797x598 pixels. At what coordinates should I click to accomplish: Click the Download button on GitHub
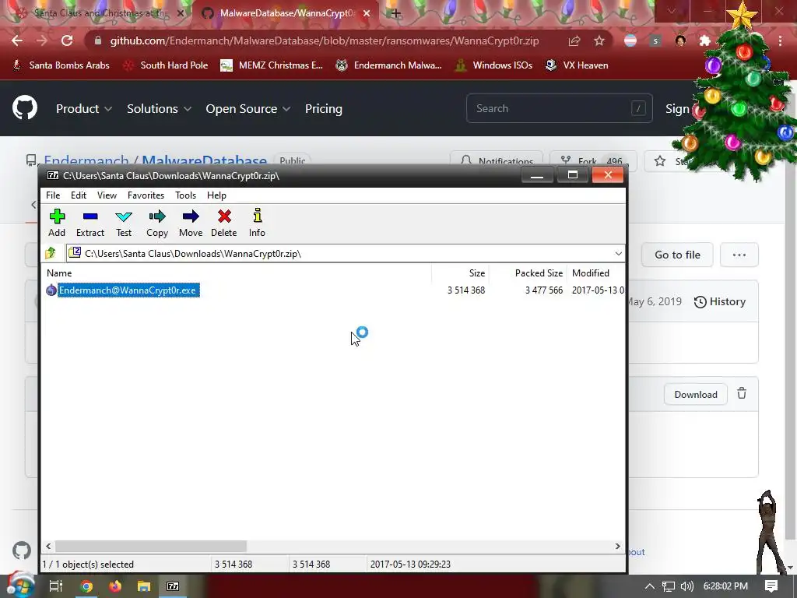[695, 395]
